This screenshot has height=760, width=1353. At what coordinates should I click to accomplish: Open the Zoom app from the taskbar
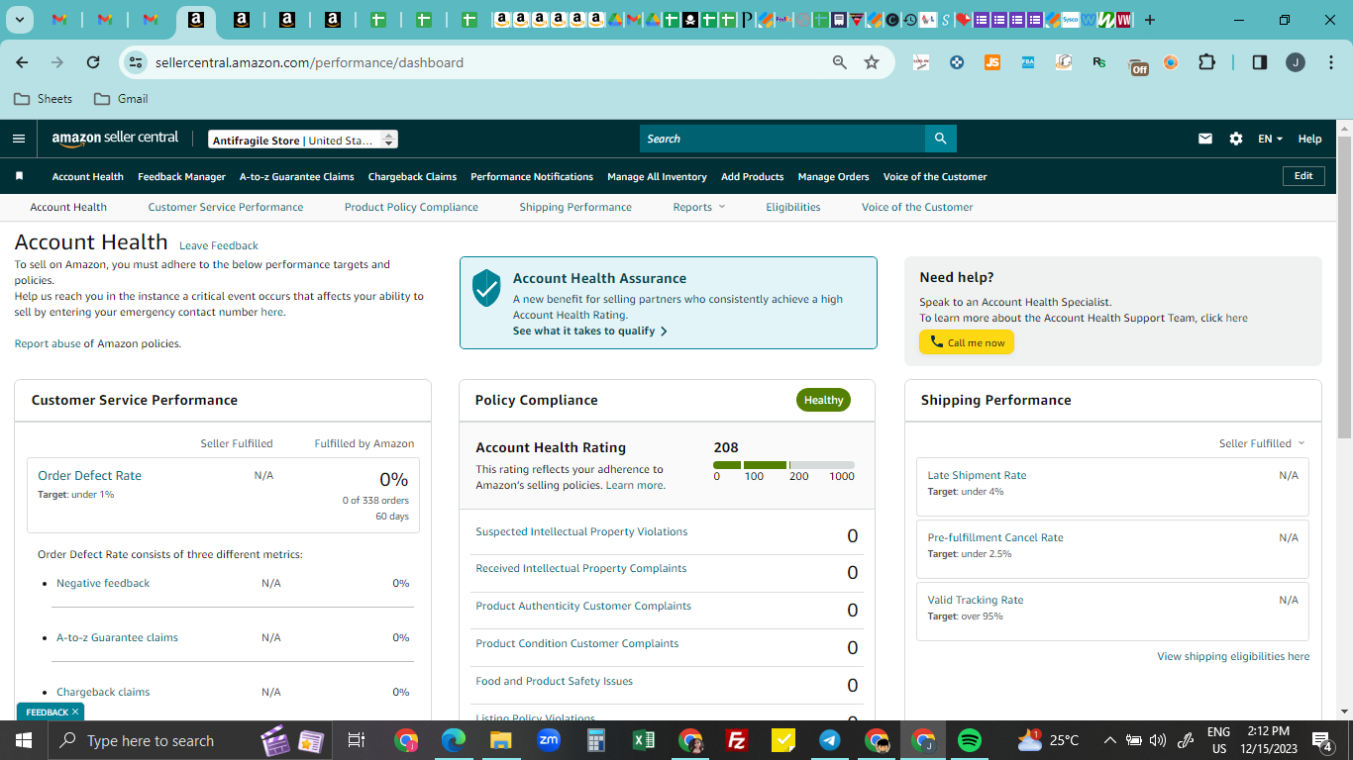pos(549,740)
